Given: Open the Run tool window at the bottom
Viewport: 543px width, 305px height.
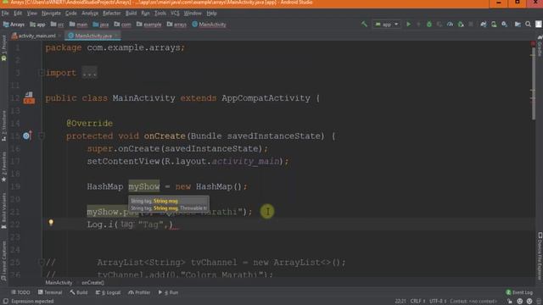Looking at the screenshot, I should coord(169,292).
